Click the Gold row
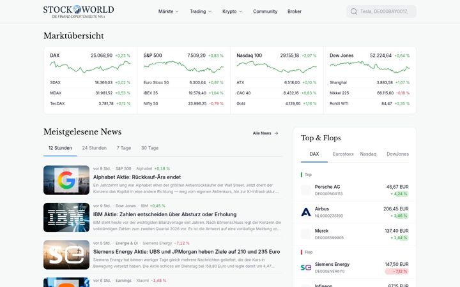The image size is (460, 287). pyautogui.click(x=277, y=104)
